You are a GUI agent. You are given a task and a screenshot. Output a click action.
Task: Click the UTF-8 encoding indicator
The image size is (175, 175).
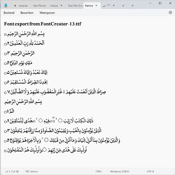150,171
